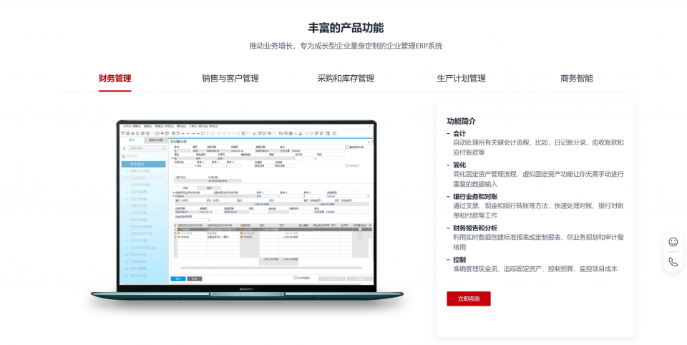Click the 简化 feature title
This screenshot has width=687, height=345.
(459, 165)
